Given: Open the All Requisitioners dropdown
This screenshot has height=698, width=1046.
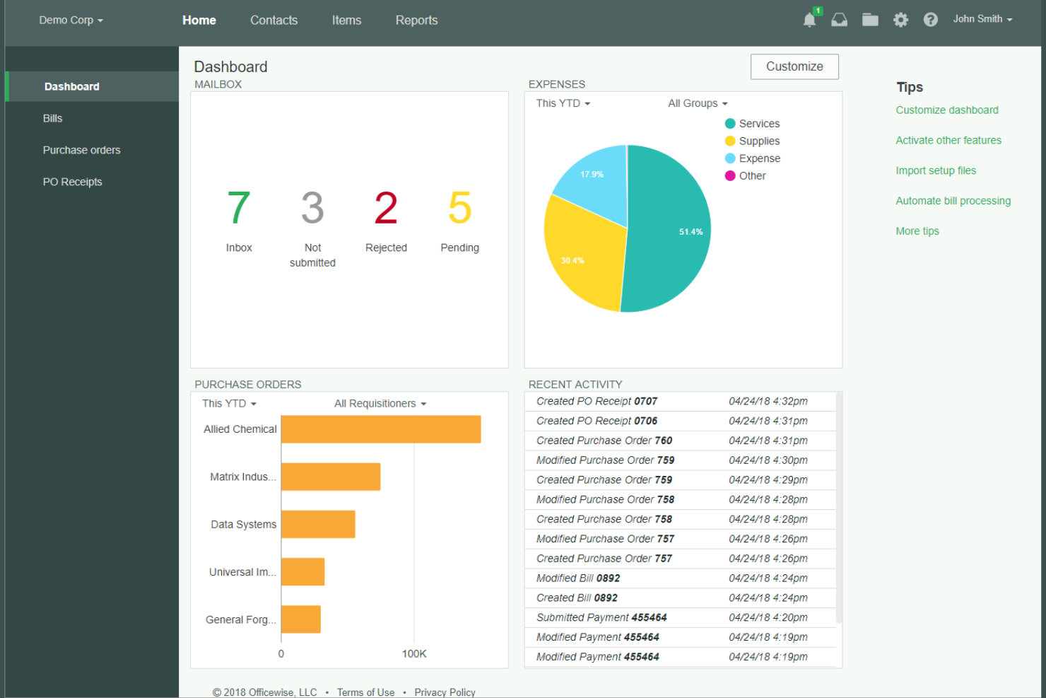Looking at the screenshot, I should [x=380, y=404].
